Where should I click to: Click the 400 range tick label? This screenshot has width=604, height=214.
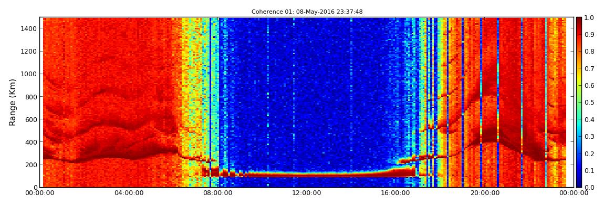pyautogui.click(x=31, y=142)
